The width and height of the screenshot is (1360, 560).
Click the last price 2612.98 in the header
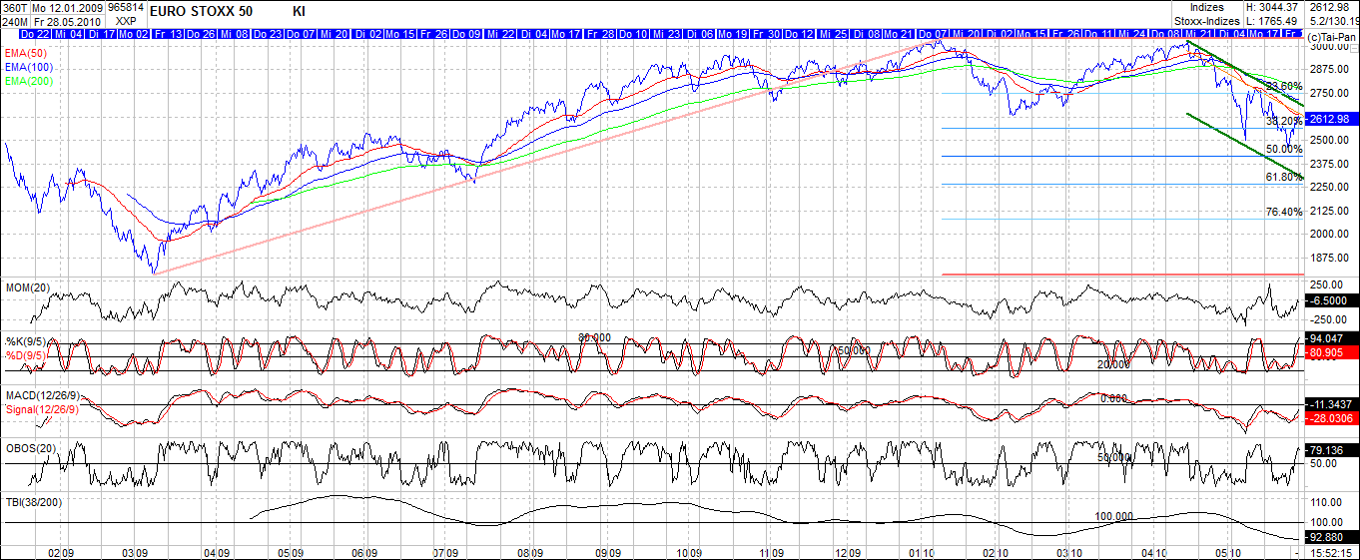pyautogui.click(x=1331, y=7)
